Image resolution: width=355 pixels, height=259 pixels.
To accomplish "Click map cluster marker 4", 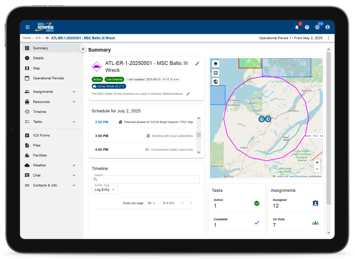I will click(268, 119).
